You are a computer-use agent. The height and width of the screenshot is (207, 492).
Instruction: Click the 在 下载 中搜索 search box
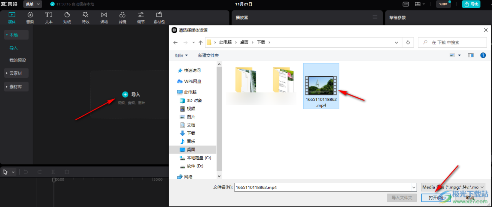[x=452, y=42]
